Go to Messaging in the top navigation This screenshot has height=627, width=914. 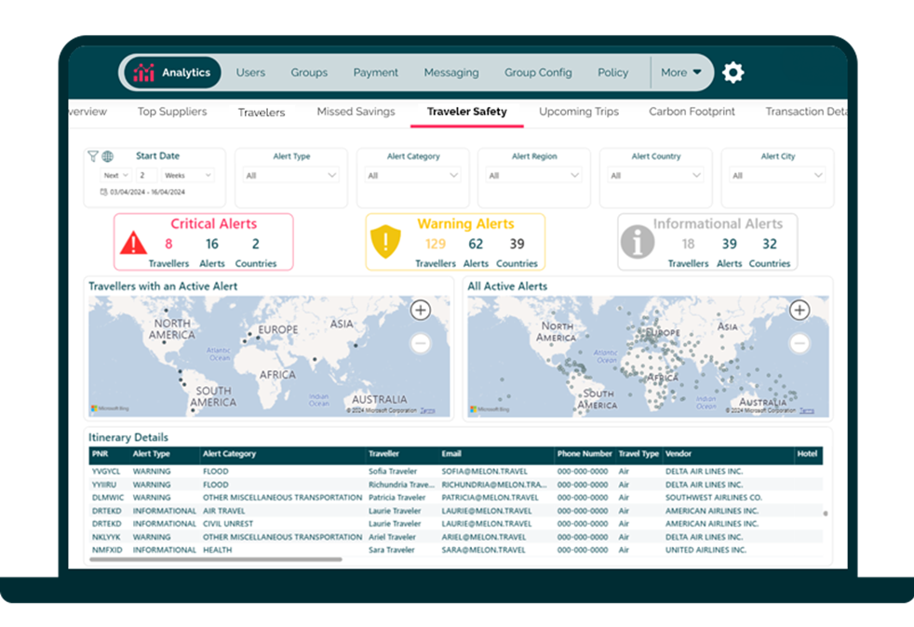point(451,73)
